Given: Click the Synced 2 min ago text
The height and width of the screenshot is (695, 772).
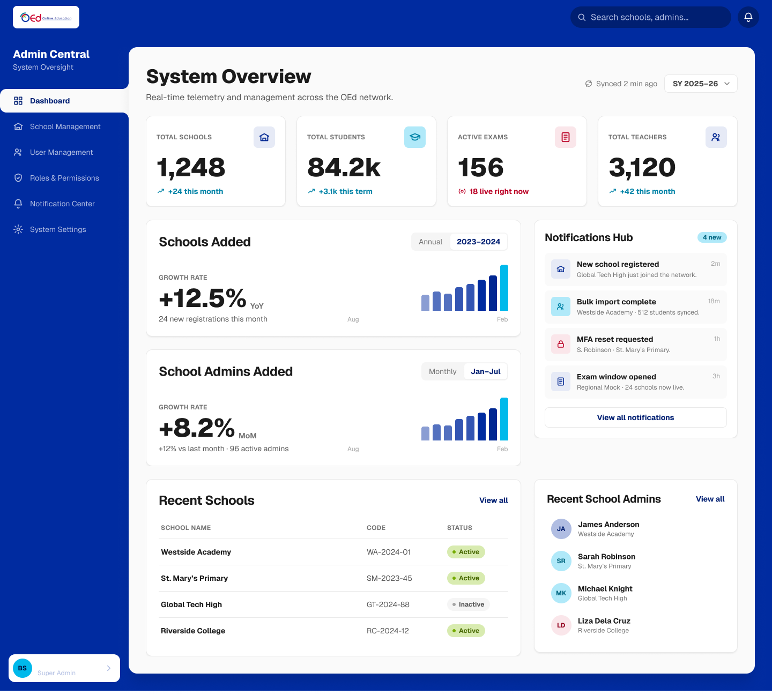Looking at the screenshot, I should point(627,84).
